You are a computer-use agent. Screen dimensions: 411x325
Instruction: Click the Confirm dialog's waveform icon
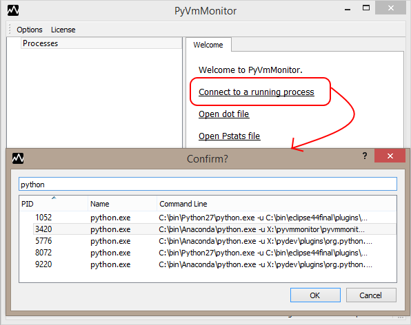pos(18,158)
